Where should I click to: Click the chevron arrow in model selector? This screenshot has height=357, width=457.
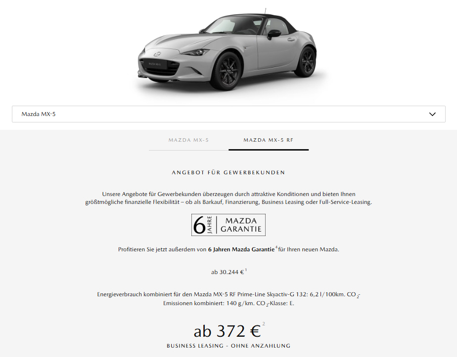tap(432, 114)
